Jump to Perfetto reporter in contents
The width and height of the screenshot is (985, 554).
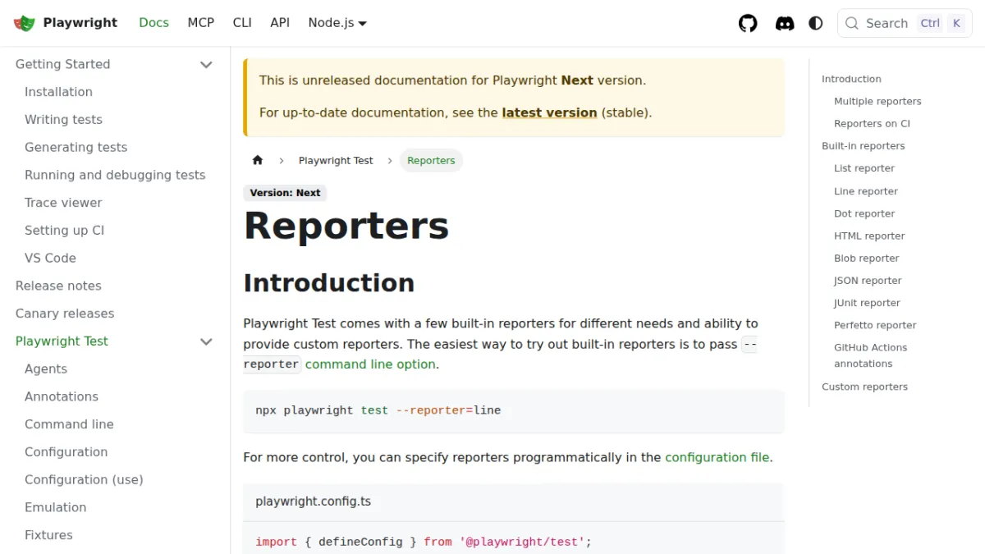pyautogui.click(x=875, y=325)
